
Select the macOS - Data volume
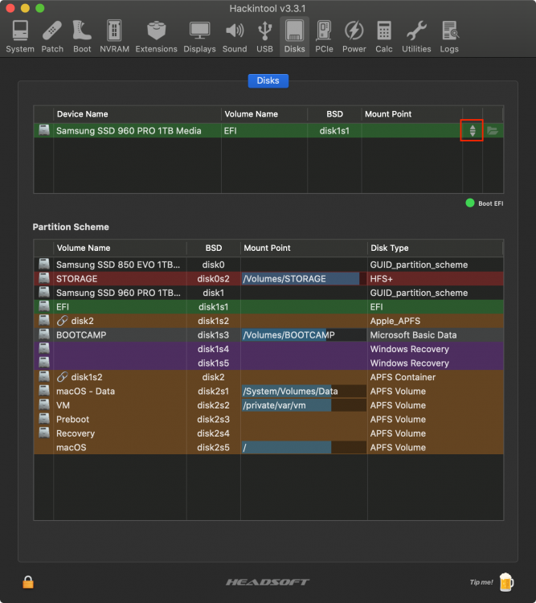(85, 391)
